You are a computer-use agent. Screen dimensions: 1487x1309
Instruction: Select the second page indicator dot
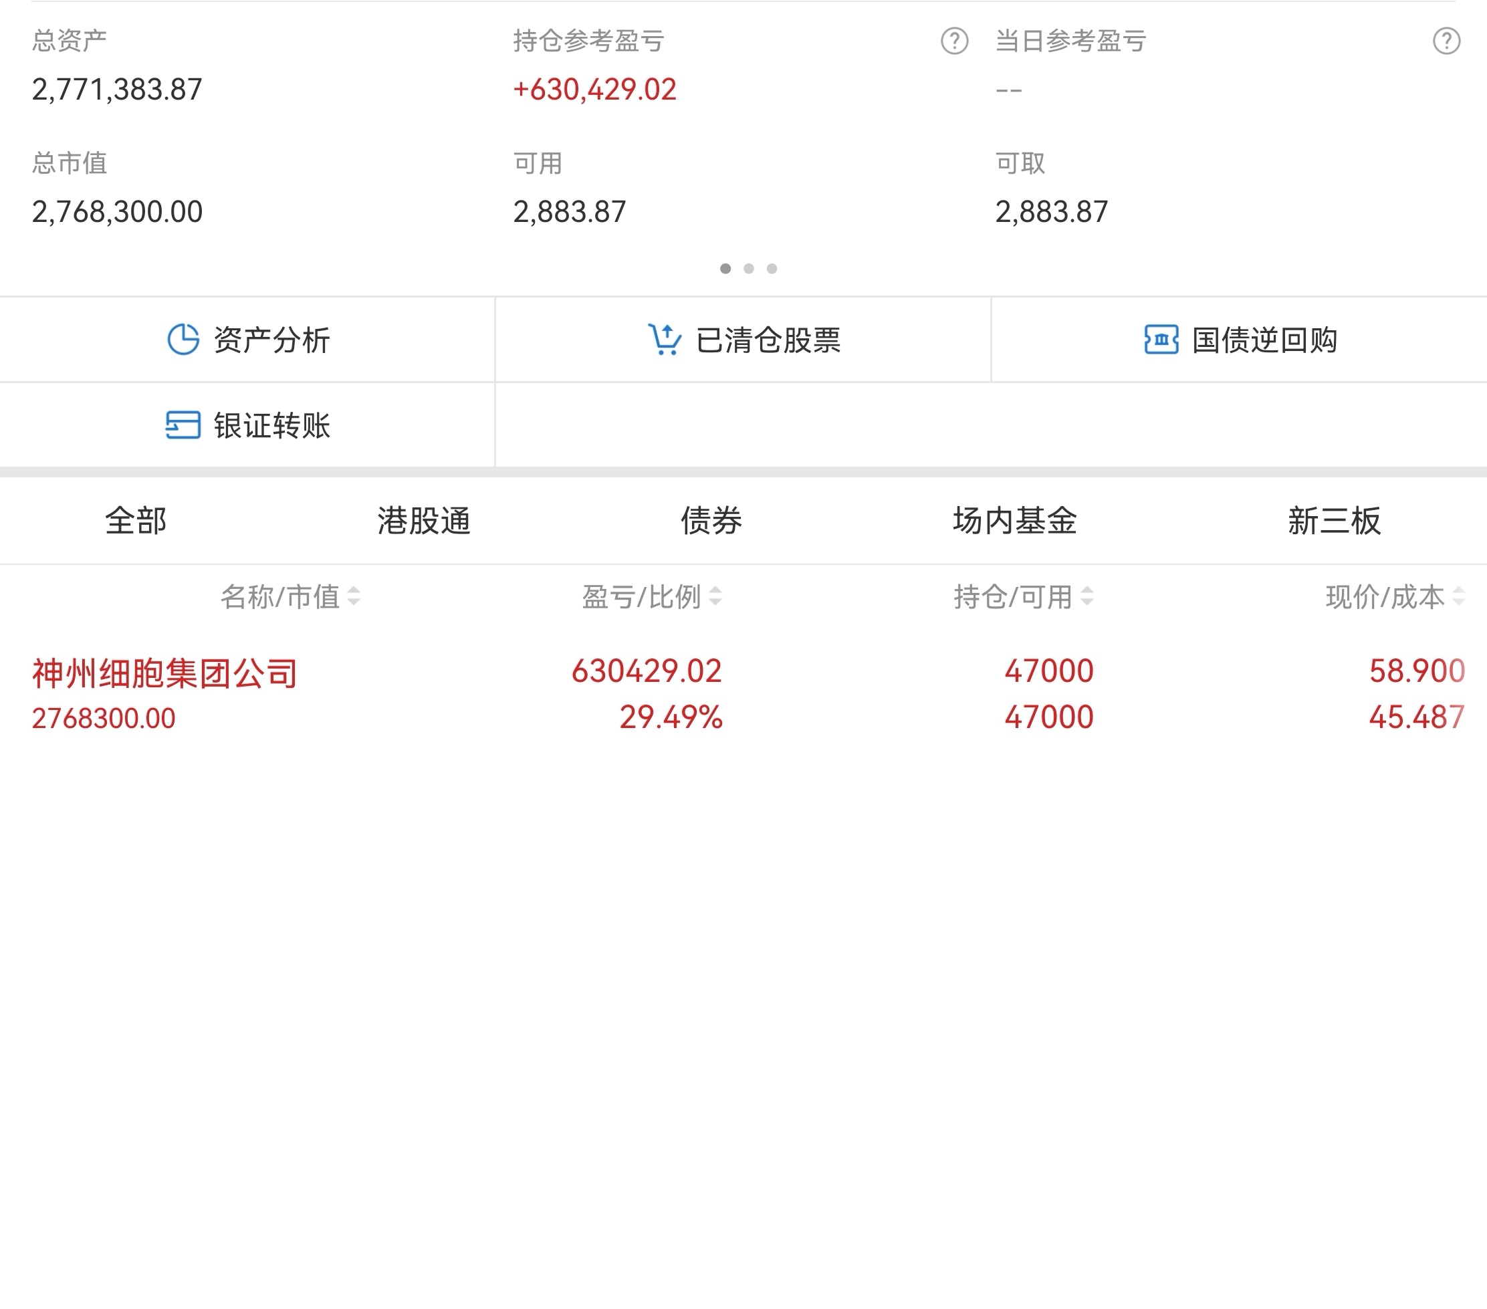[749, 268]
